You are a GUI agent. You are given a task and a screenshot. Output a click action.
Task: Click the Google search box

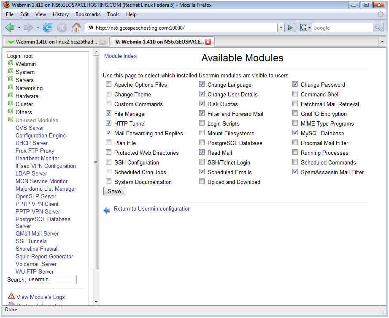click(x=342, y=27)
